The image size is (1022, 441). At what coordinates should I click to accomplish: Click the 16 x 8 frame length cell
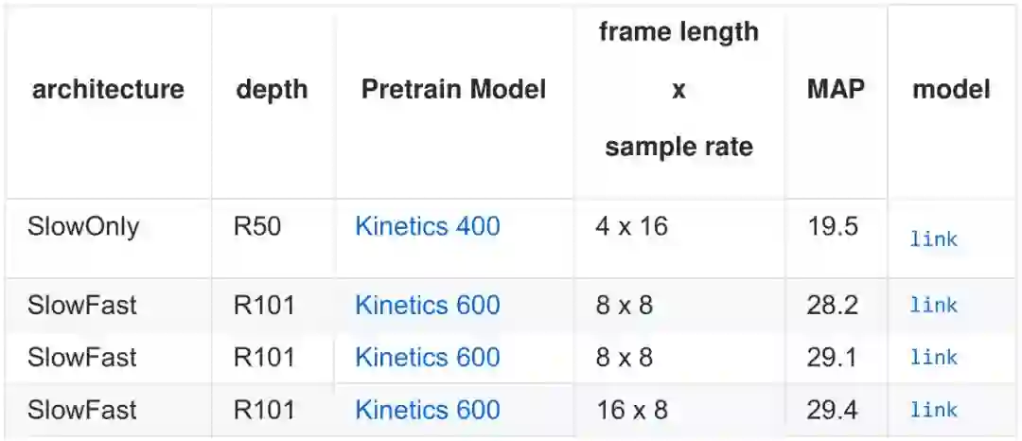click(631, 410)
